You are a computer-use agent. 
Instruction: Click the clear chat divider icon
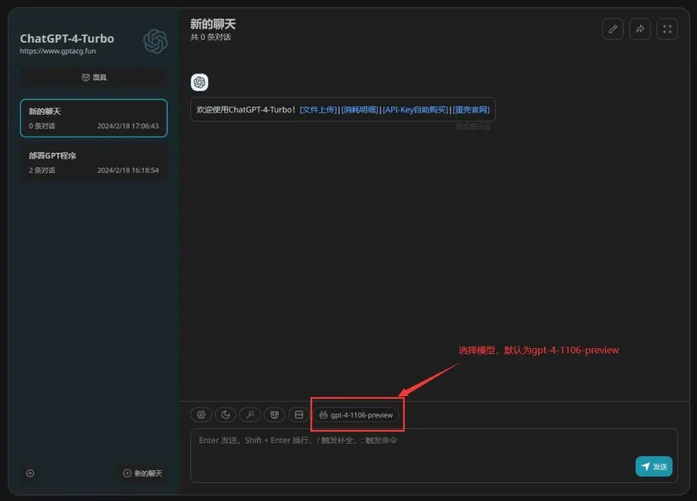click(x=299, y=415)
